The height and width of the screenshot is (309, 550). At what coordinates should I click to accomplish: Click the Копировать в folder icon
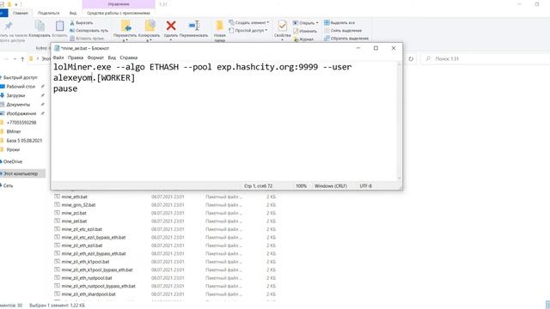(x=150, y=26)
